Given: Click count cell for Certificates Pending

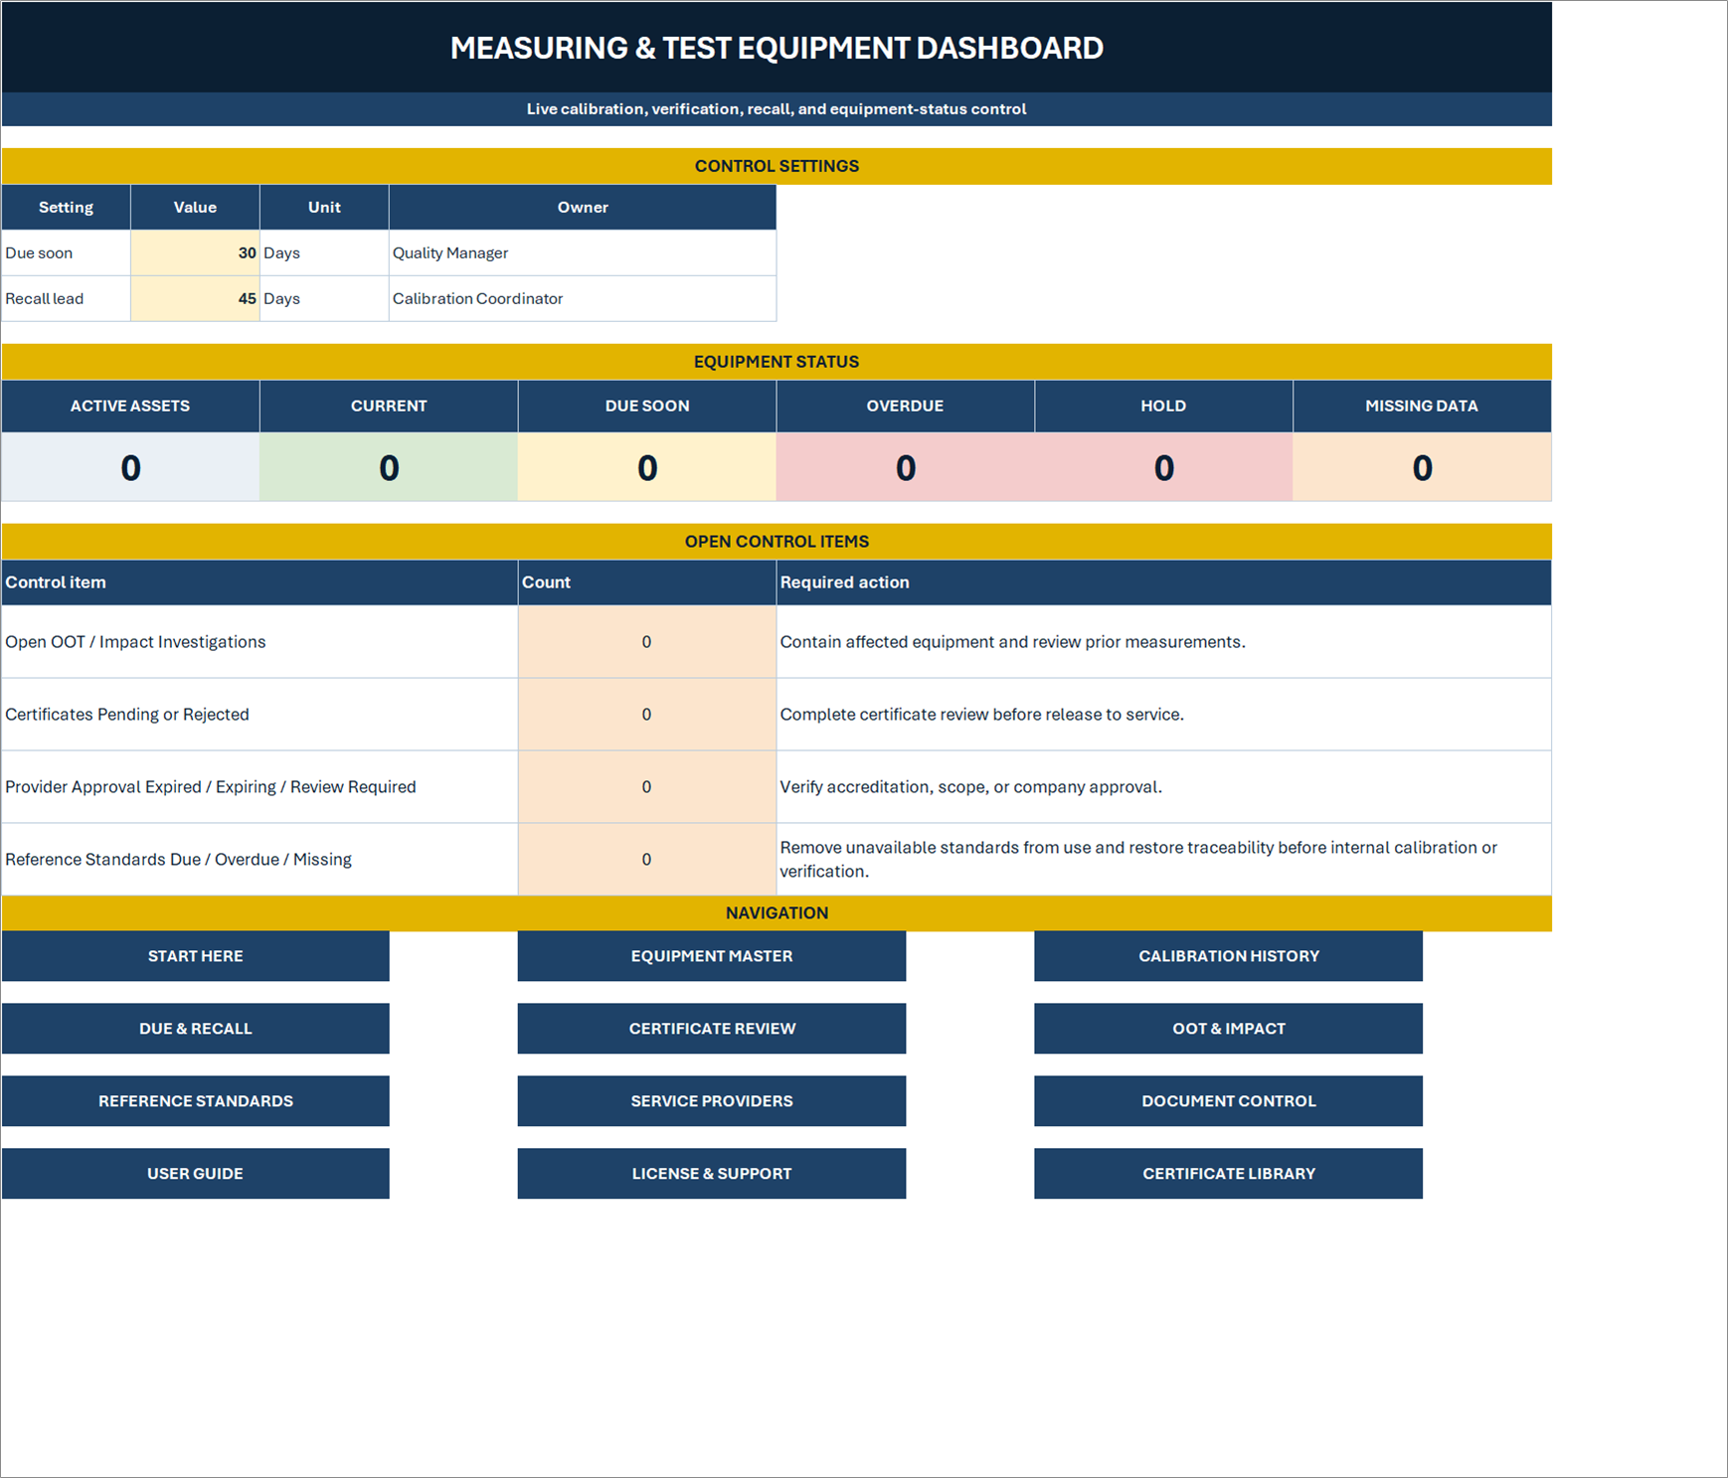Looking at the screenshot, I should tap(647, 715).
